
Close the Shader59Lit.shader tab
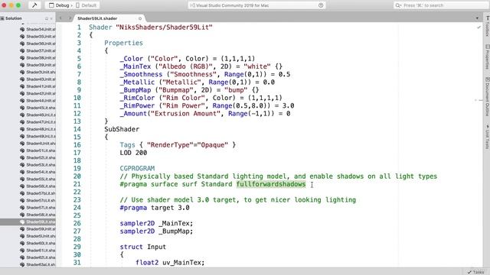click(x=140, y=18)
